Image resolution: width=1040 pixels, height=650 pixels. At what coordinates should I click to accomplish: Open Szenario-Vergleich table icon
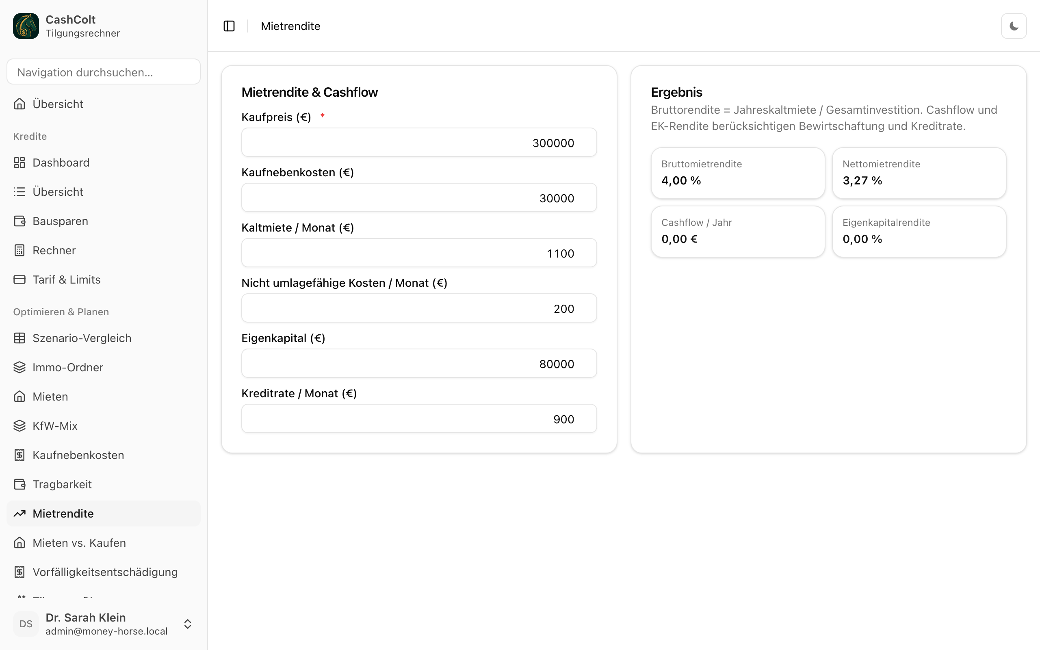19,338
